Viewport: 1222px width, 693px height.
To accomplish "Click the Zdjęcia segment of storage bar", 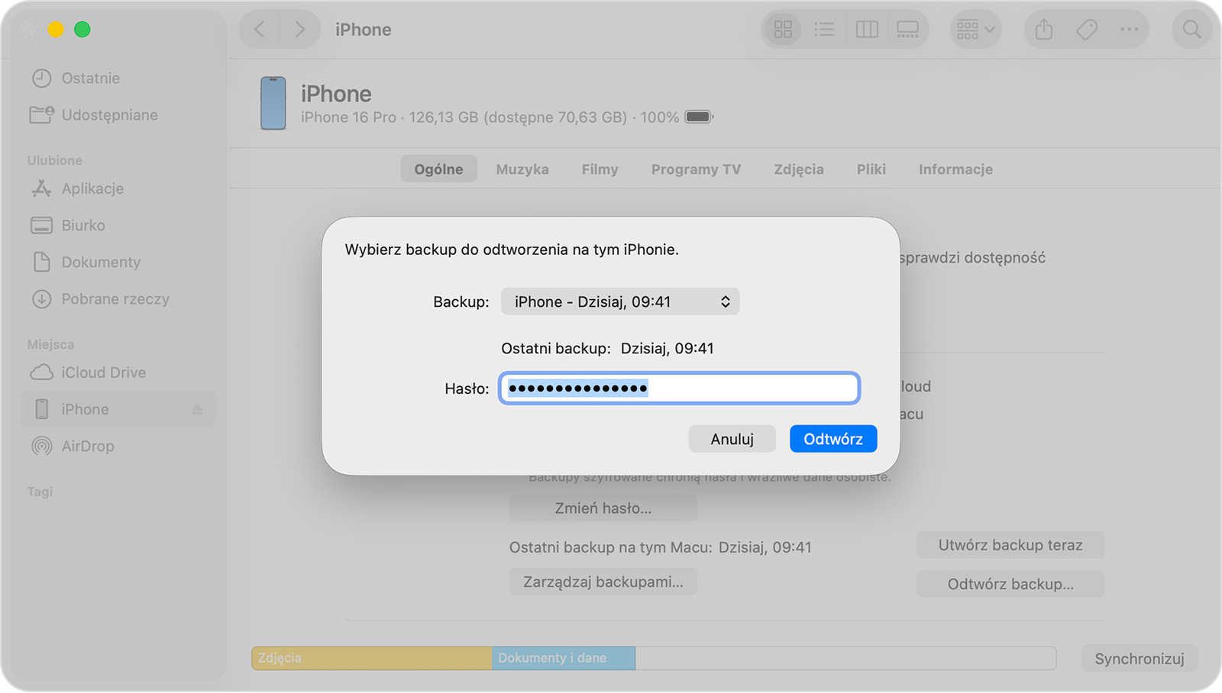I will pos(372,658).
